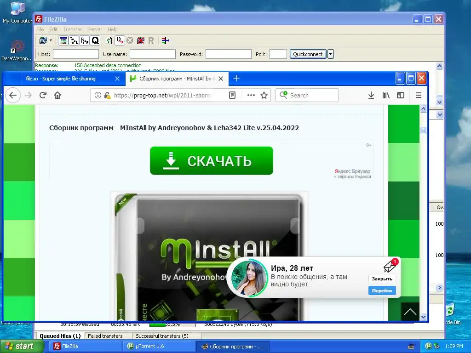Select Queued files (1) tab
Image resolution: width=471 pixels, height=353 pixels.
tap(60, 336)
